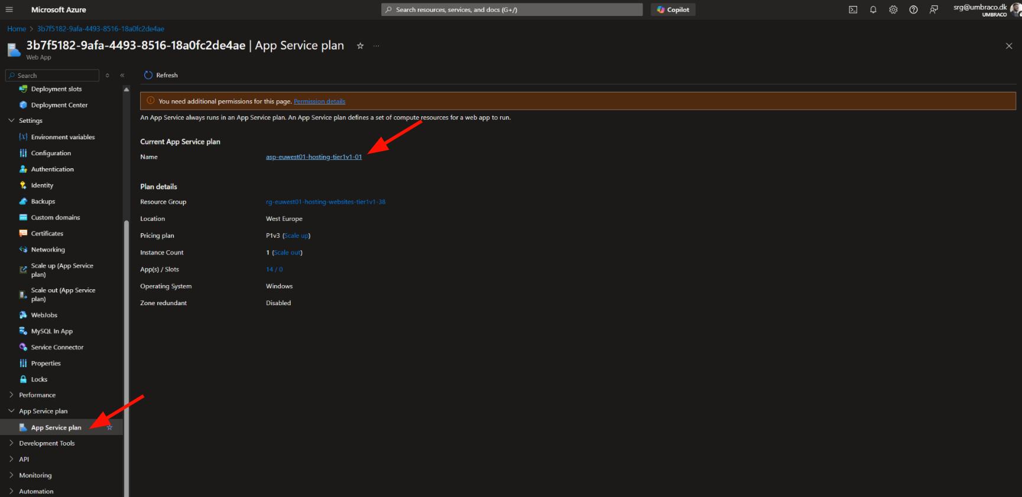Open the notifications bell icon
The image size is (1022, 497).
click(x=873, y=9)
